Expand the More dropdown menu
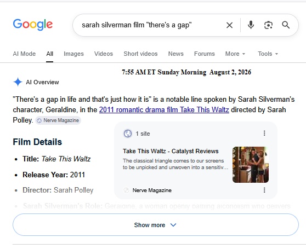Screen dimensions: 306x249 [x=235, y=54]
